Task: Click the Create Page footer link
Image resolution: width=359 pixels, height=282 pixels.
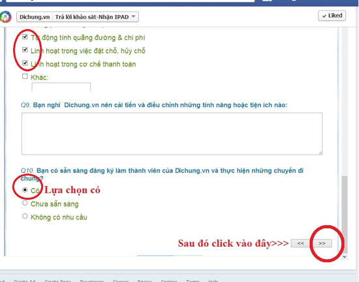Action: click(x=57, y=281)
